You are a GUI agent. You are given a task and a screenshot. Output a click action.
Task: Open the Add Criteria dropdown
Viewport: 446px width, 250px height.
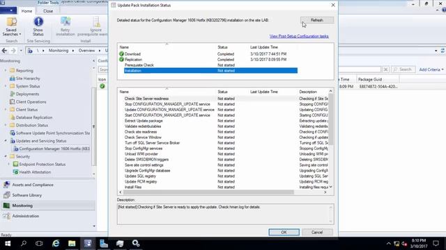(431, 69)
